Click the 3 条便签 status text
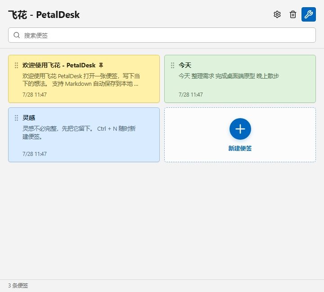Image resolution: width=324 pixels, height=292 pixels. coord(18,286)
